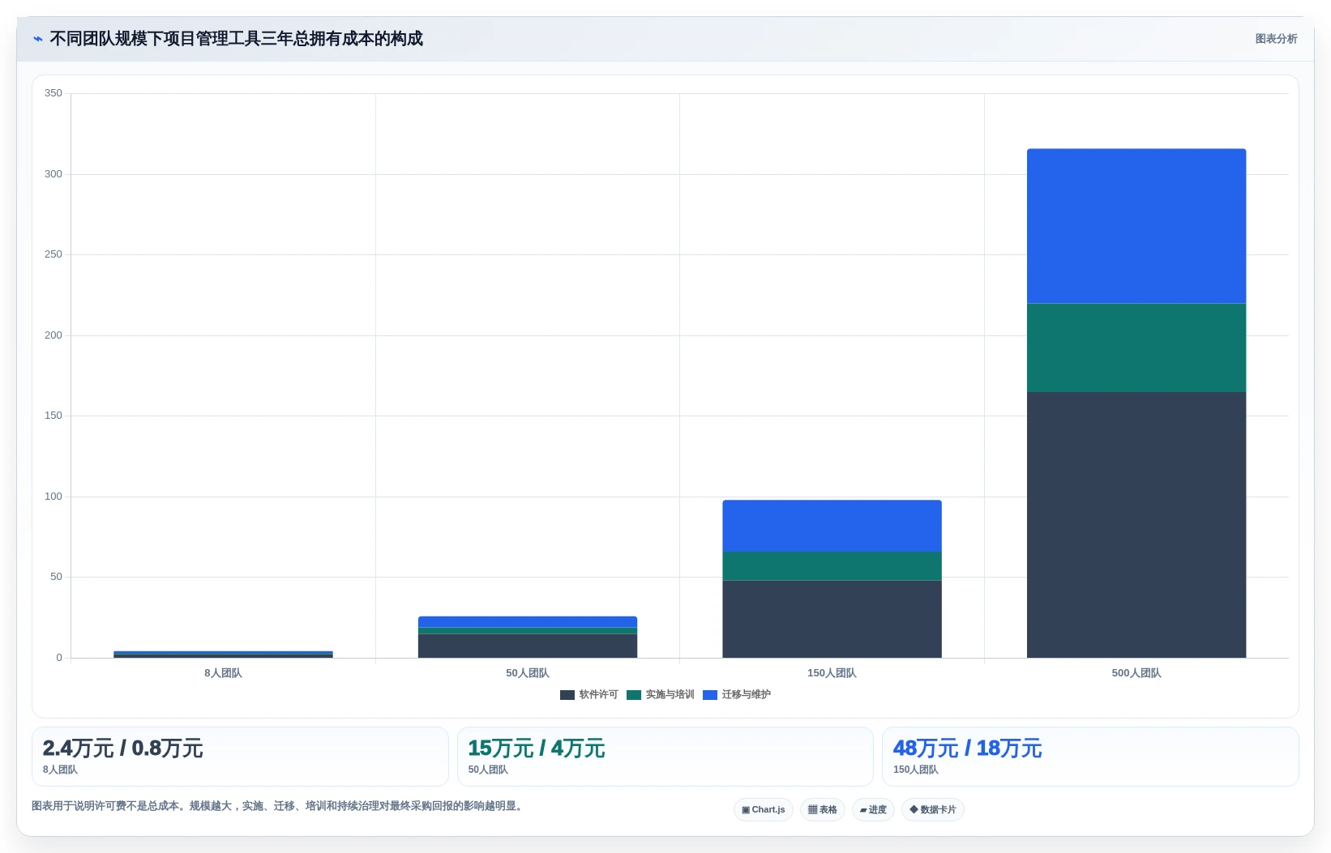Select the 数据卡片 tag button
This screenshot has width=1331, height=853.
pos(933,809)
